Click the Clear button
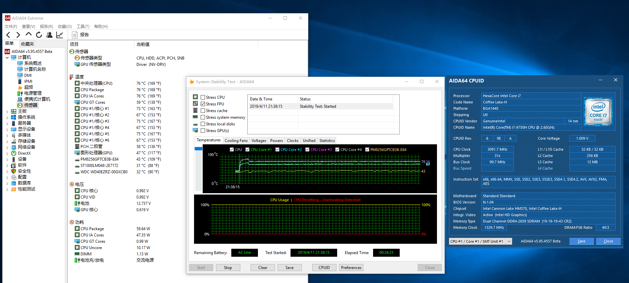629x283 pixels. [263, 268]
